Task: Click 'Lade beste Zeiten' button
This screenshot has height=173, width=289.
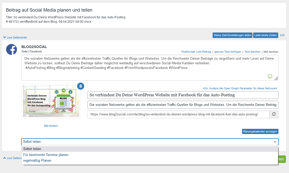Action: pyautogui.click(x=266, y=35)
